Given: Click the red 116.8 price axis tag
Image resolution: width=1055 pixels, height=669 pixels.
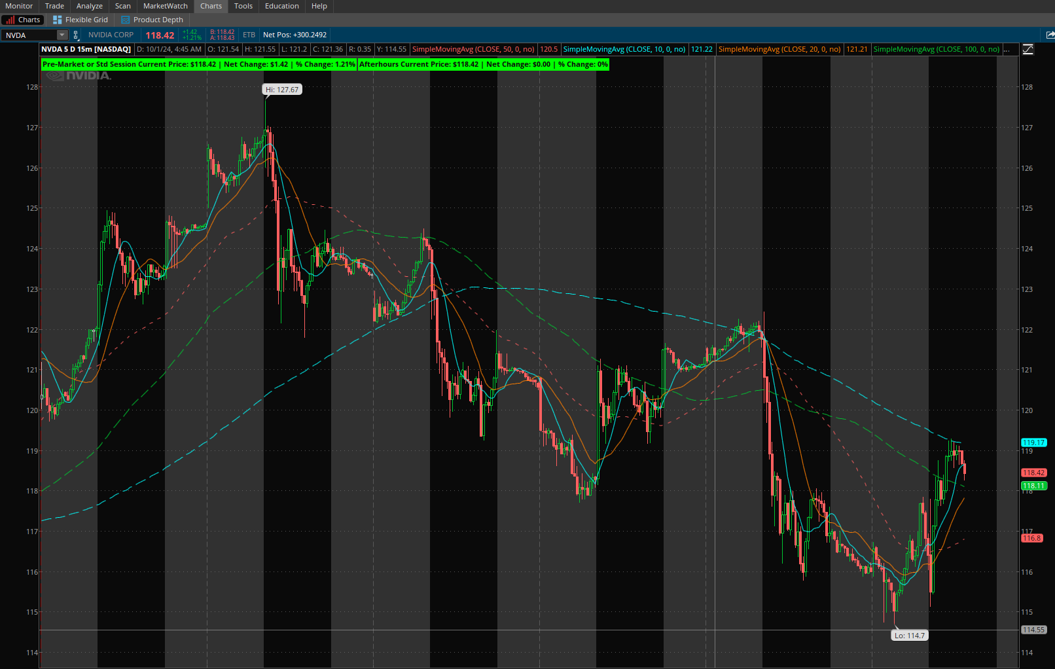Looking at the screenshot, I should [1031, 538].
